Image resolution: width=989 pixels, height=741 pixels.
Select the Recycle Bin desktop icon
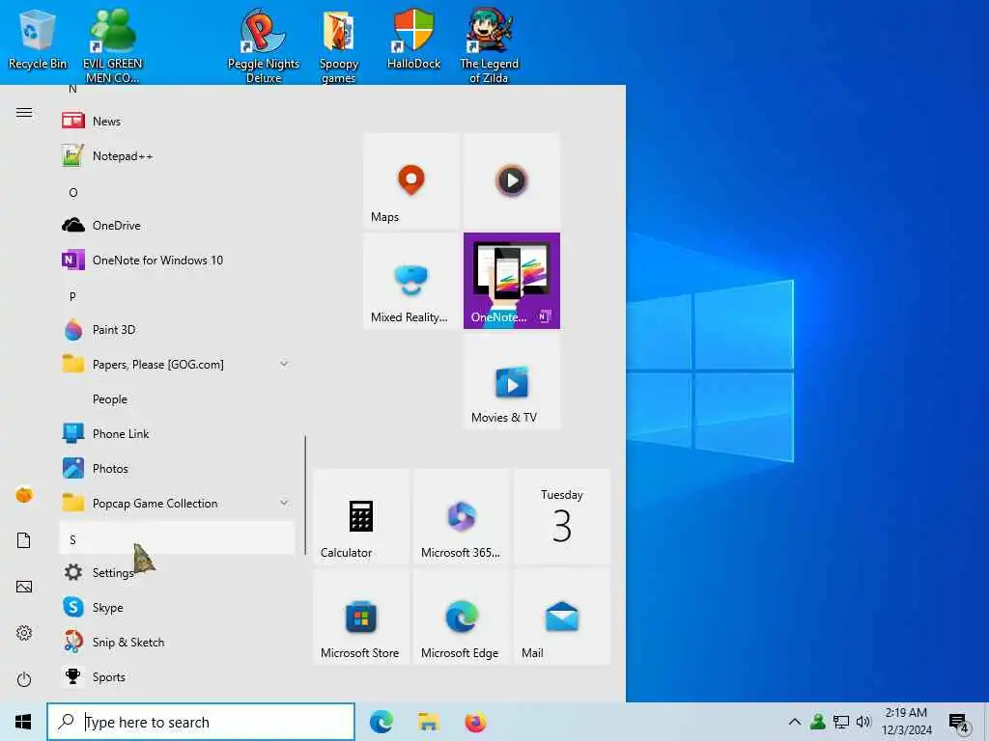pos(38,39)
